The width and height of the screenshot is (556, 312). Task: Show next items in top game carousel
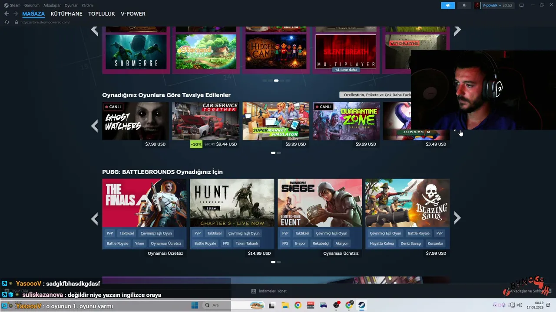coord(457,30)
